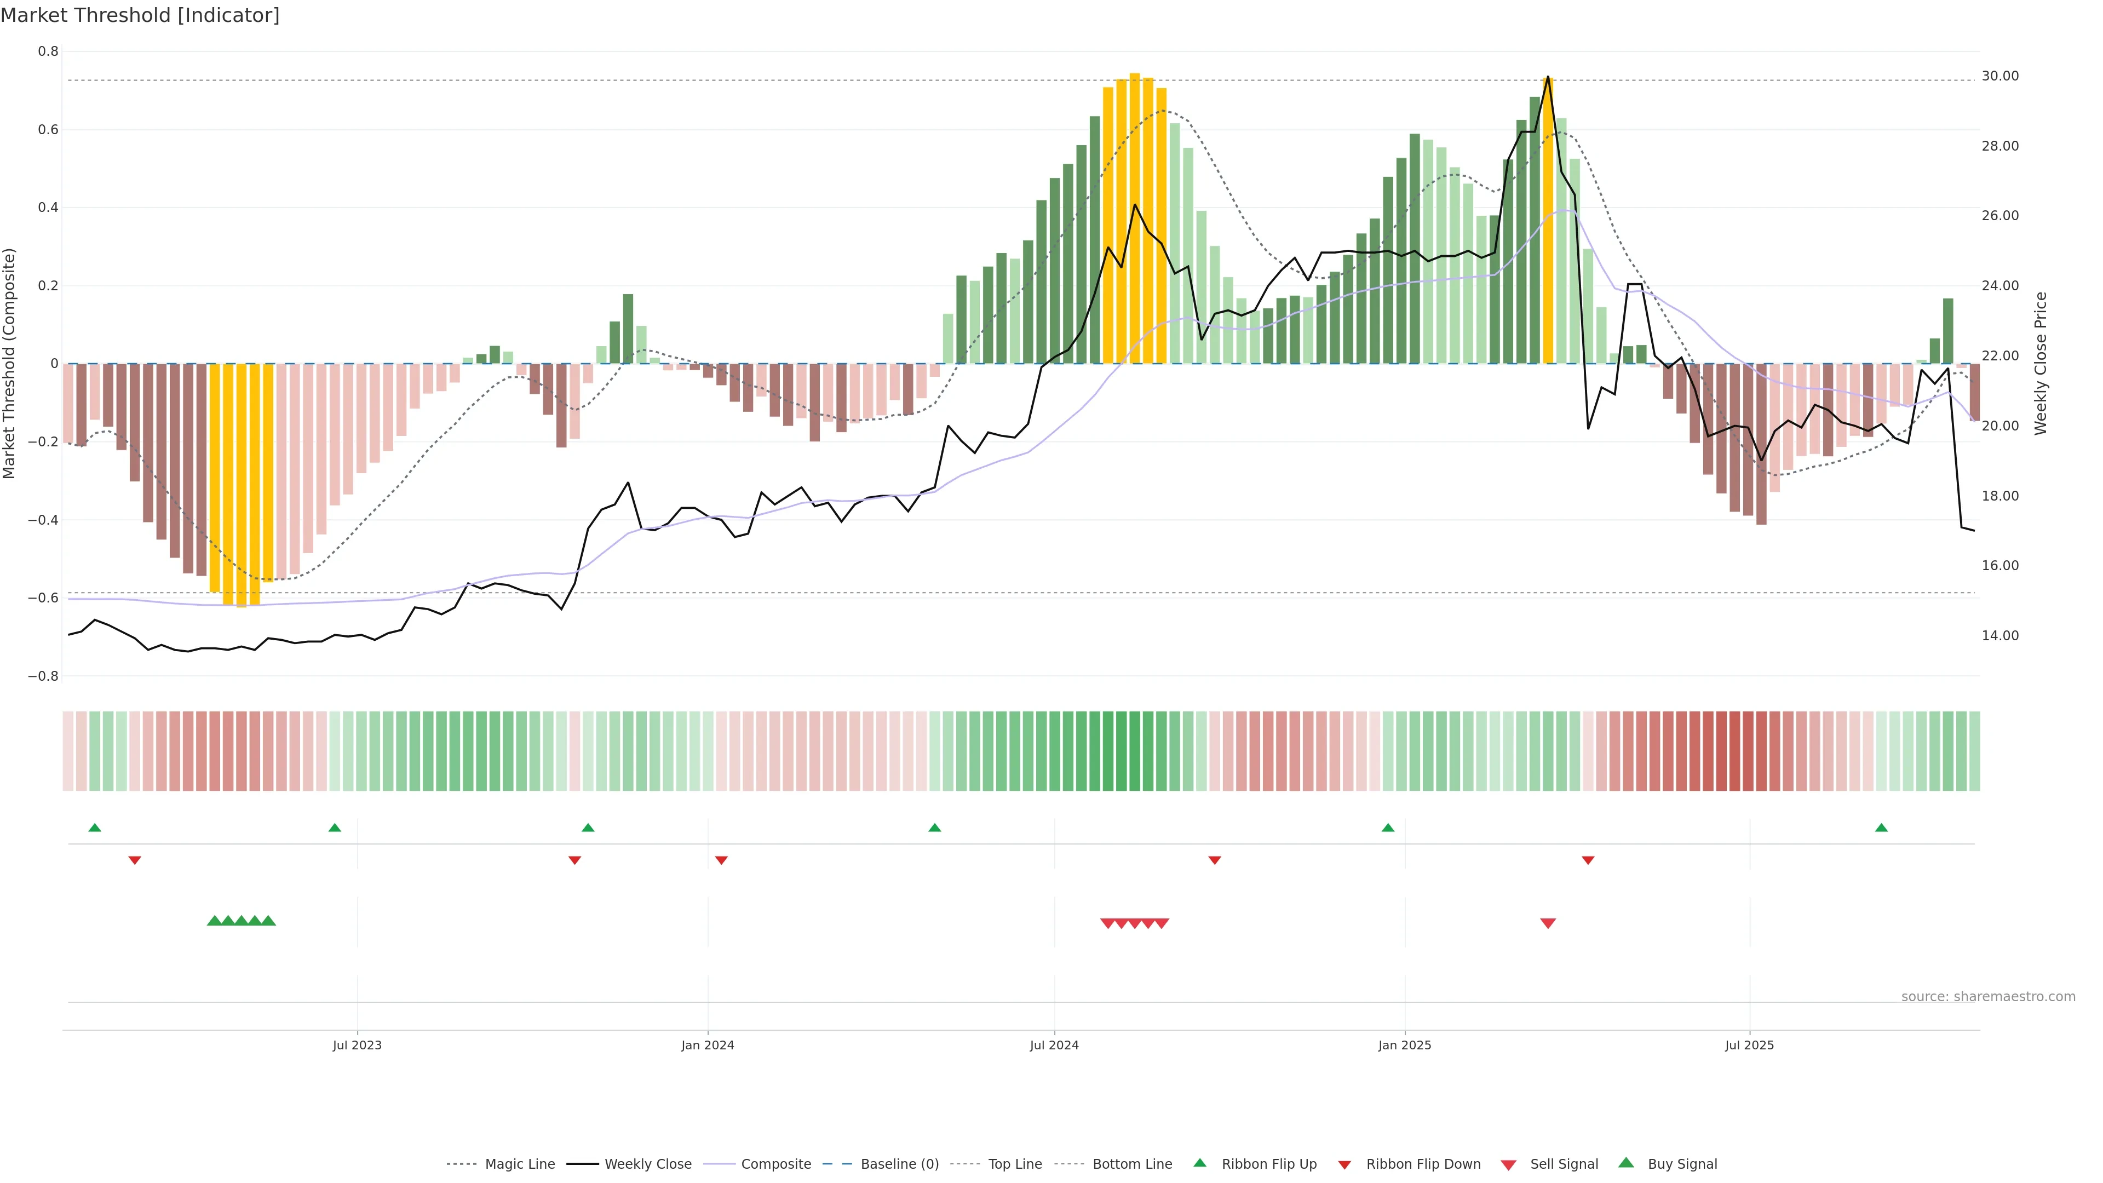The height and width of the screenshot is (1183, 2103).
Task: Click the first buy signal triangle in the cluster
Action: (215, 921)
